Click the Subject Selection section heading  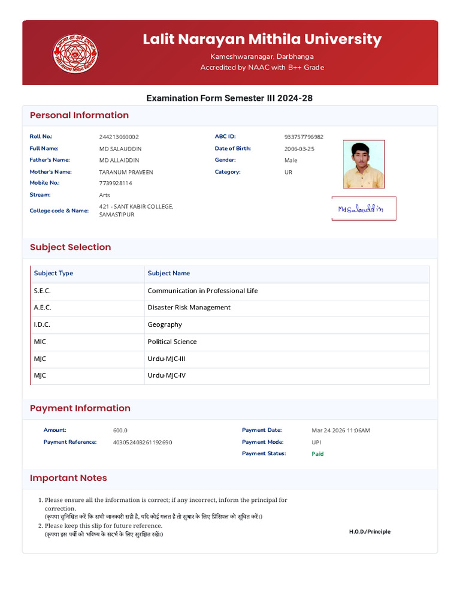(71, 247)
